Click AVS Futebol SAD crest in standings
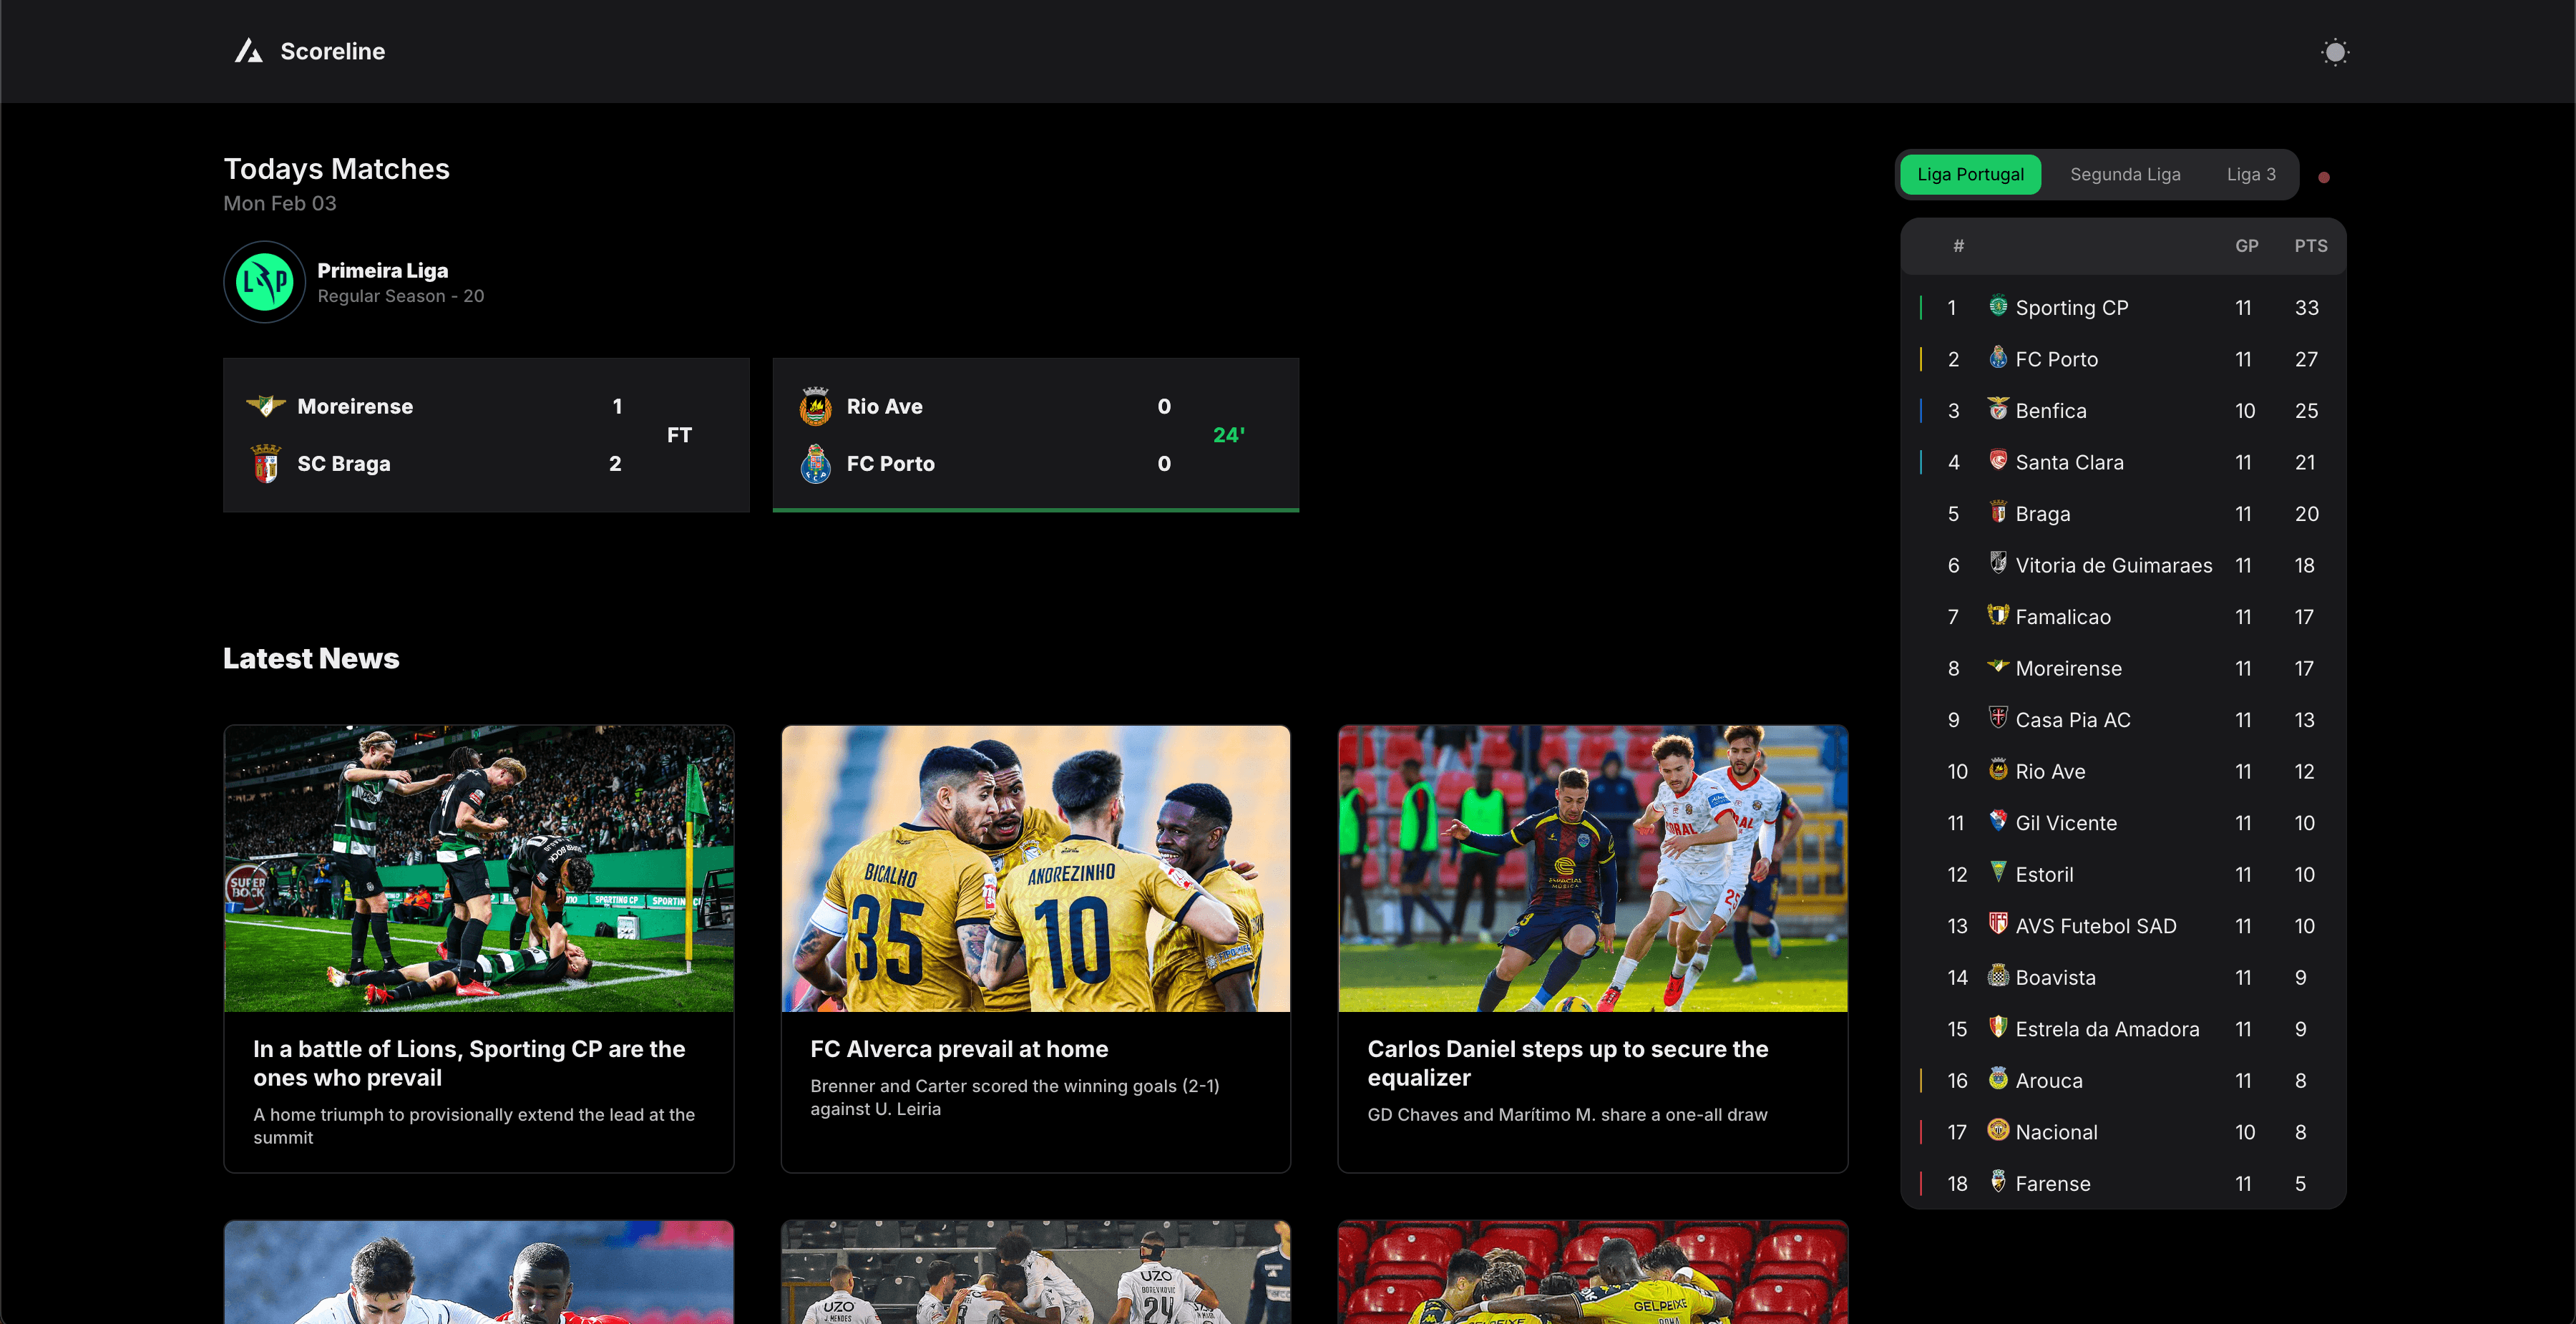 click(1998, 924)
